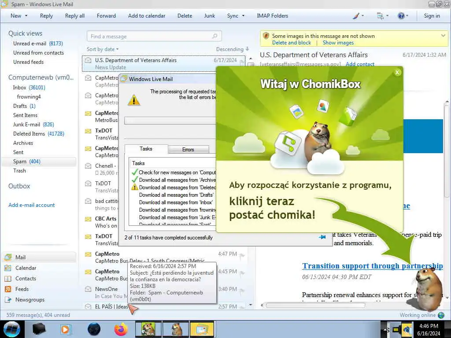Screen dimensions: 451x338
Task: Open the Sort by date dropdown
Action: tap(103, 49)
